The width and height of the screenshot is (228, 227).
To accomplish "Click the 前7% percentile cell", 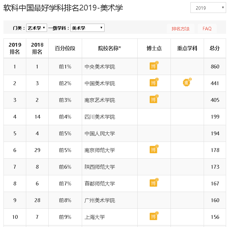I will pyautogui.click(x=65, y=183).
